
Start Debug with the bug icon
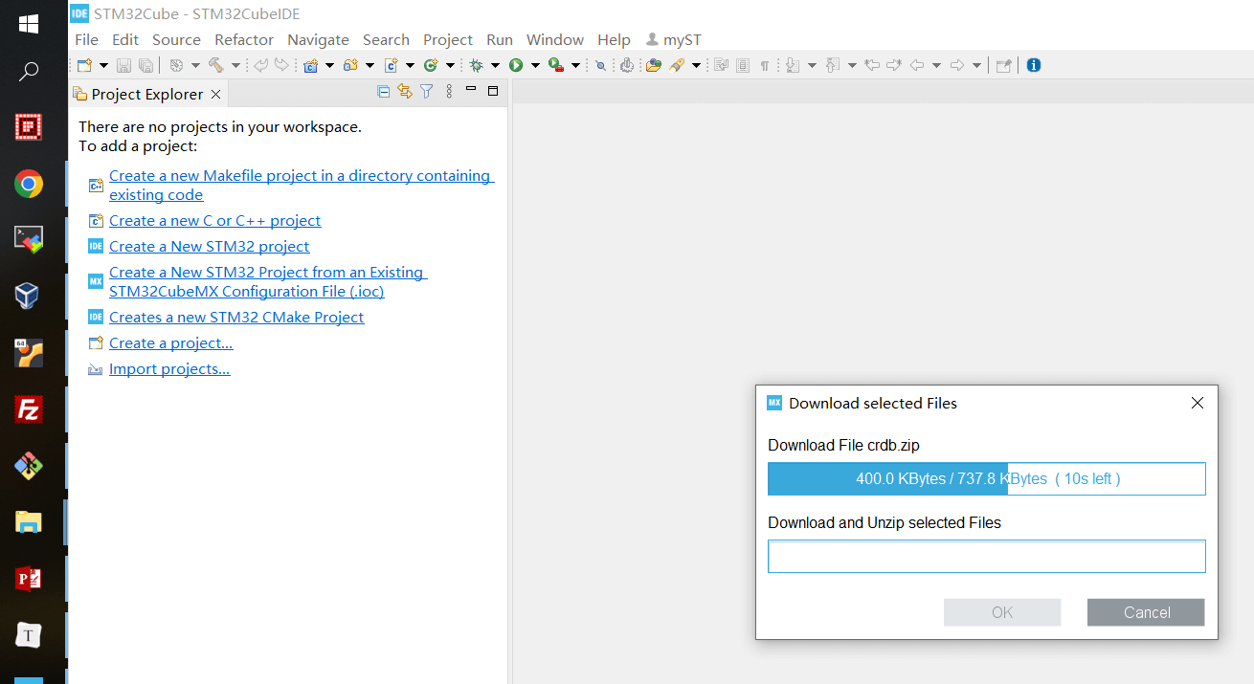(x=476, y=65)
